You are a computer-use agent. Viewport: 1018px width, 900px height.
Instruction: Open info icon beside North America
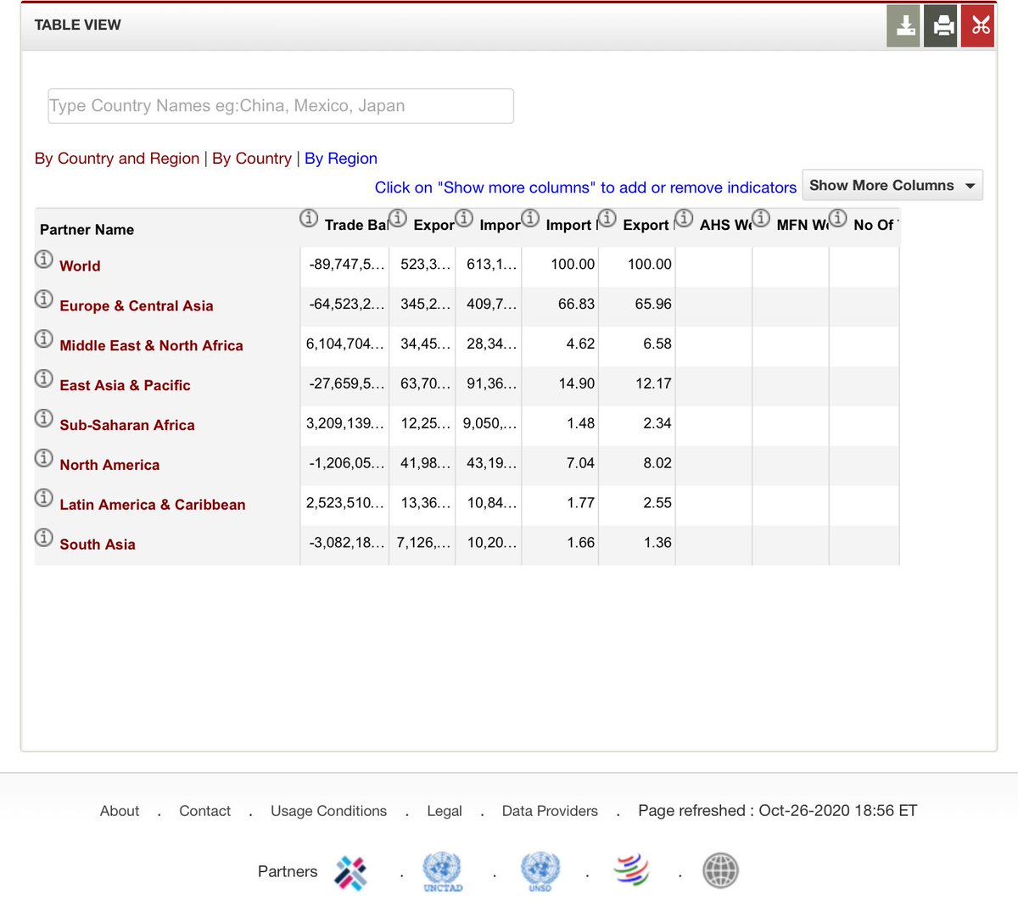[44, 458]
